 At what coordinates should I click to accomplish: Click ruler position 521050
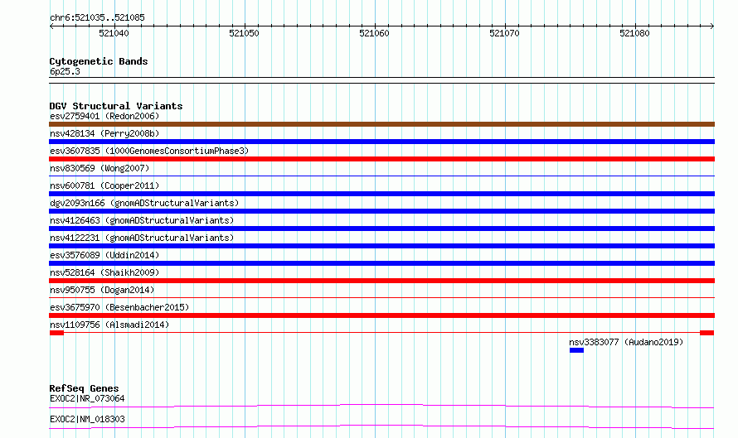click(244, 33)
